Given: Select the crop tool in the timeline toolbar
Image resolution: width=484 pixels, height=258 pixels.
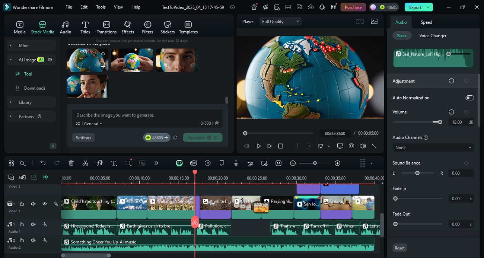Looking at the screenshot, I should [x=128, y=163].
